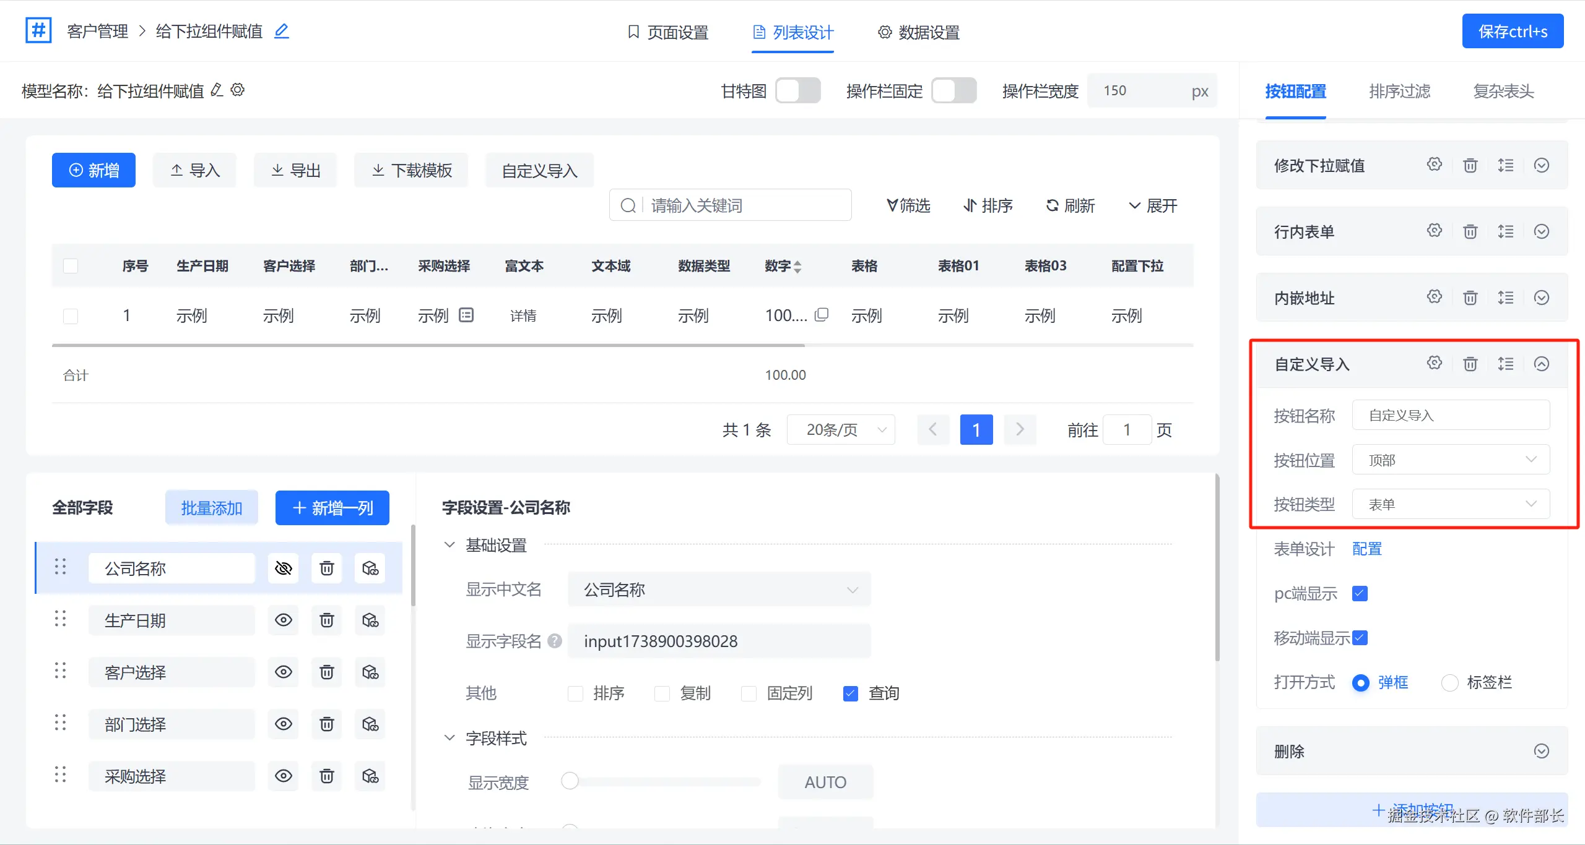Click data binding icon for 客户选择 field
Screen dimensions: 1585x845
point(370,672)
